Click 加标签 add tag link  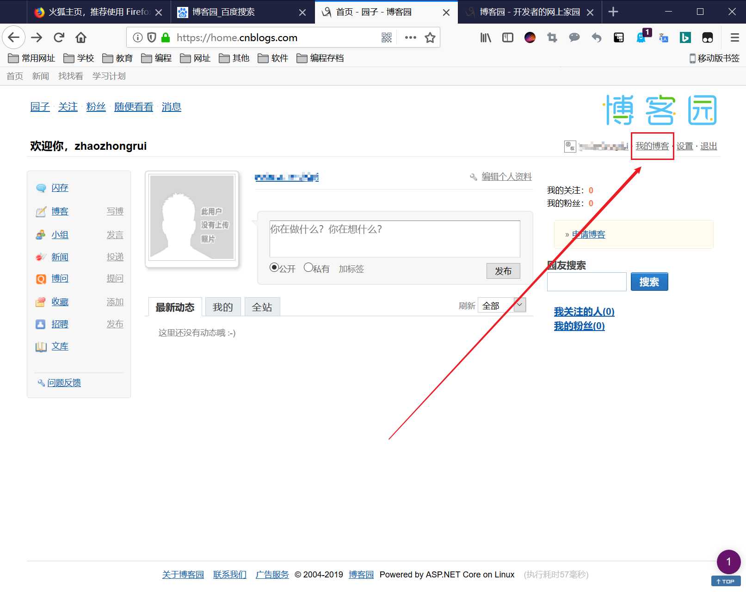351,269
